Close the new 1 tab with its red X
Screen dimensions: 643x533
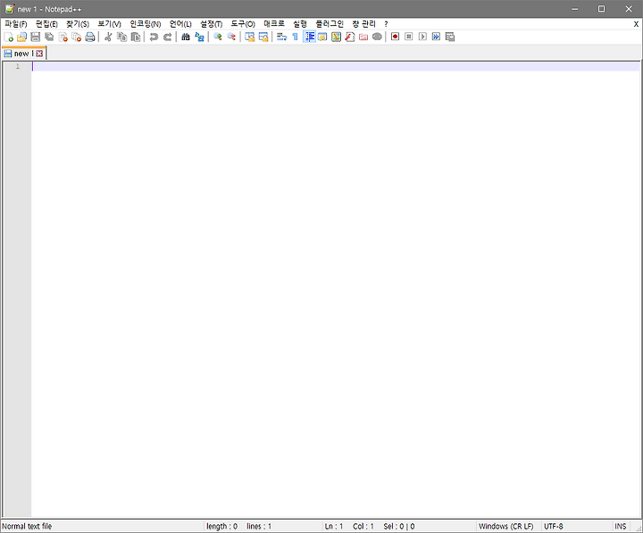[39, 54]
